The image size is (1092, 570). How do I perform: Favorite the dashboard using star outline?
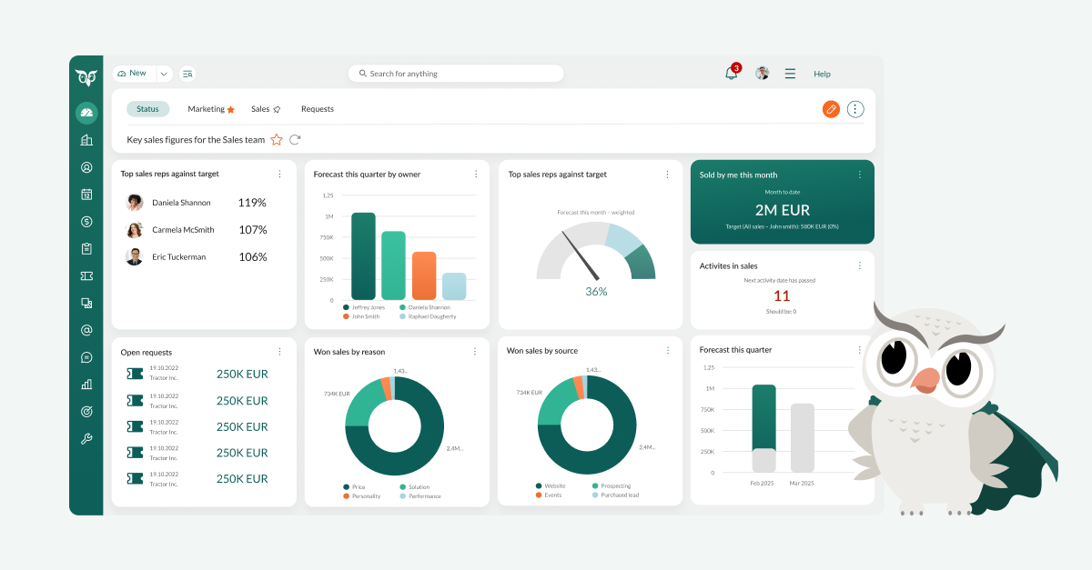click(277, 139)
